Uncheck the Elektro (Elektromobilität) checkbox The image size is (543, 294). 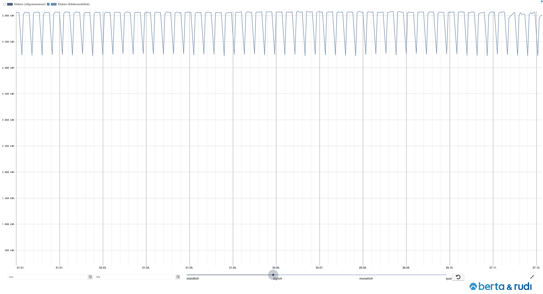tap(48, 4)
